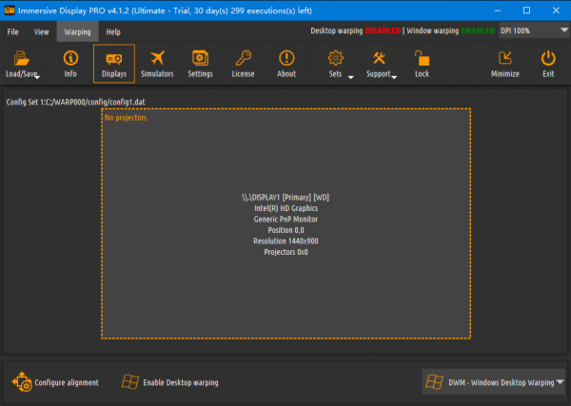571x406 pixels.
Task: Open the View menu
Action: (41, 32)
